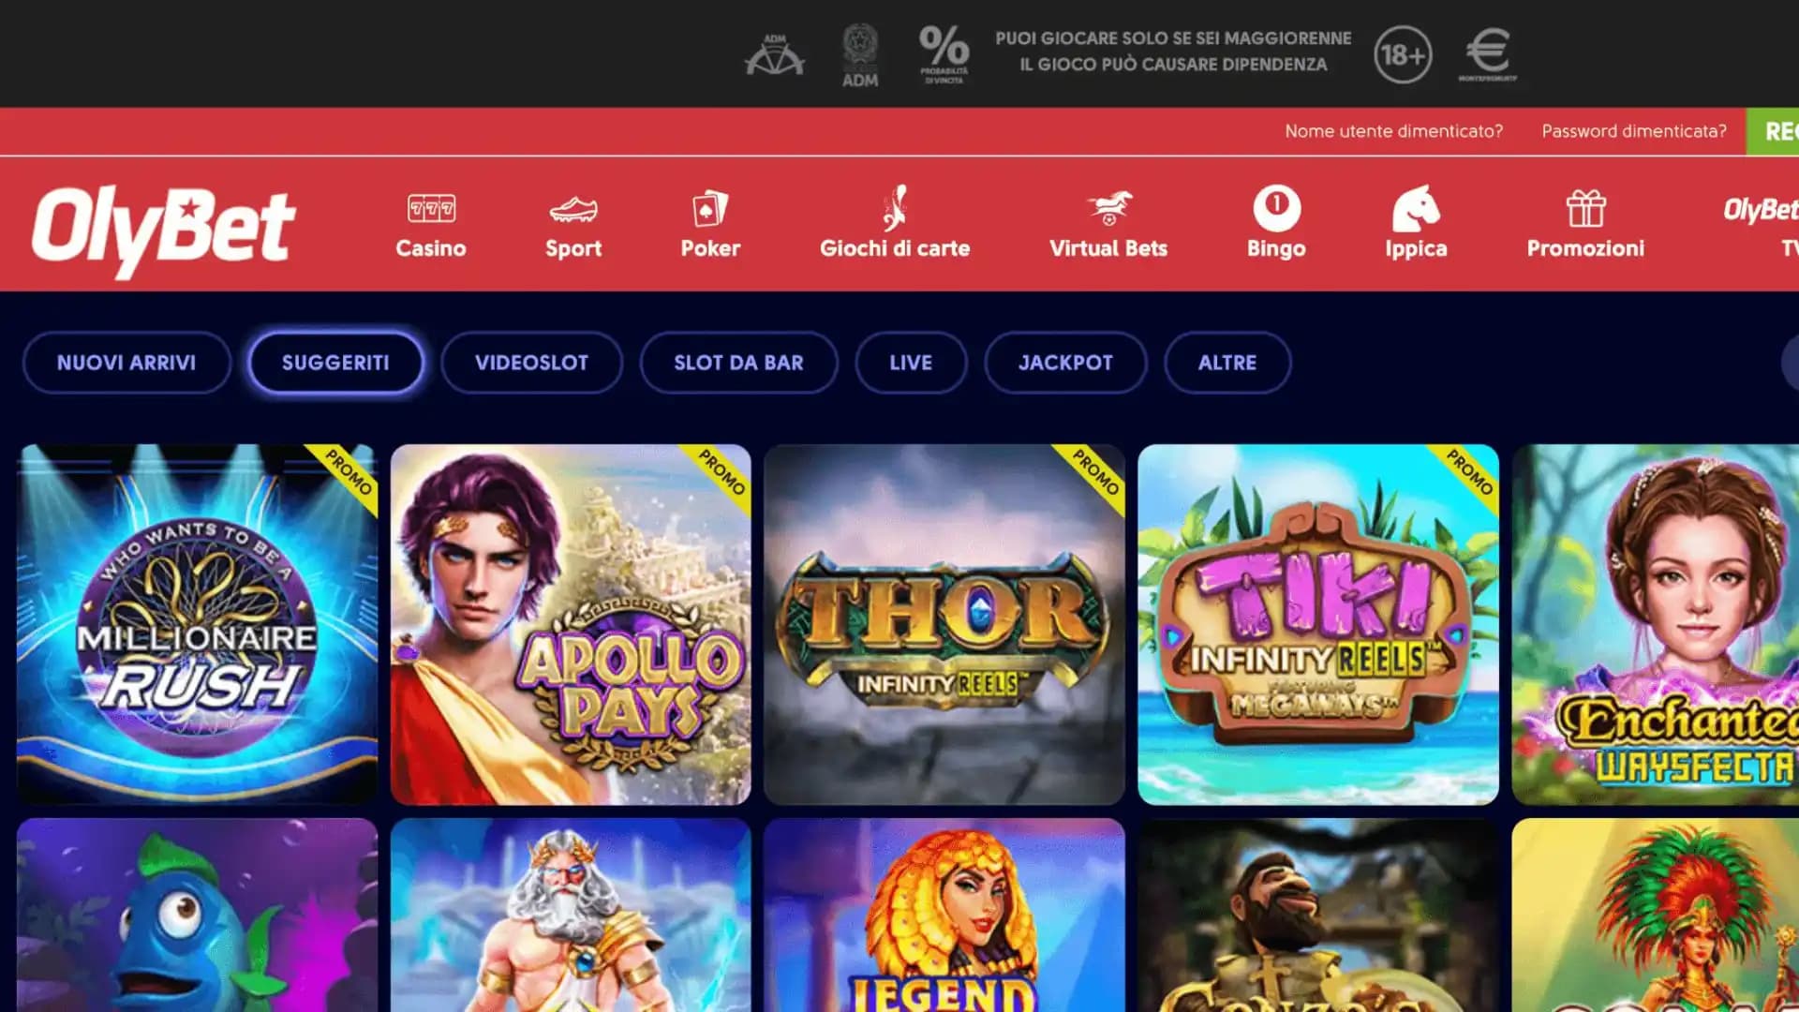This screenshot has width=1799, height=1012.
Task: Click the Nome utente dimenticato link
Action: point(1393,131)
